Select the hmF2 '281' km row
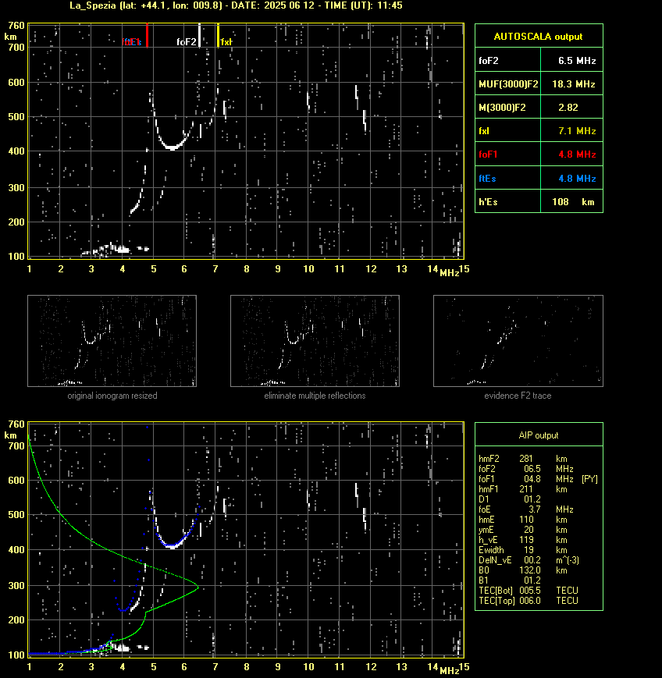Viewport: 662px width, 678px height. click(523, 459)
